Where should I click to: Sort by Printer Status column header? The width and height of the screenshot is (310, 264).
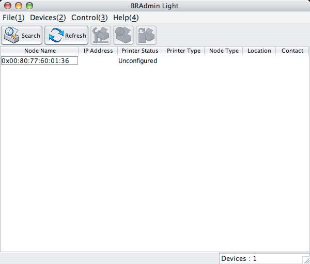pos(140,51)
